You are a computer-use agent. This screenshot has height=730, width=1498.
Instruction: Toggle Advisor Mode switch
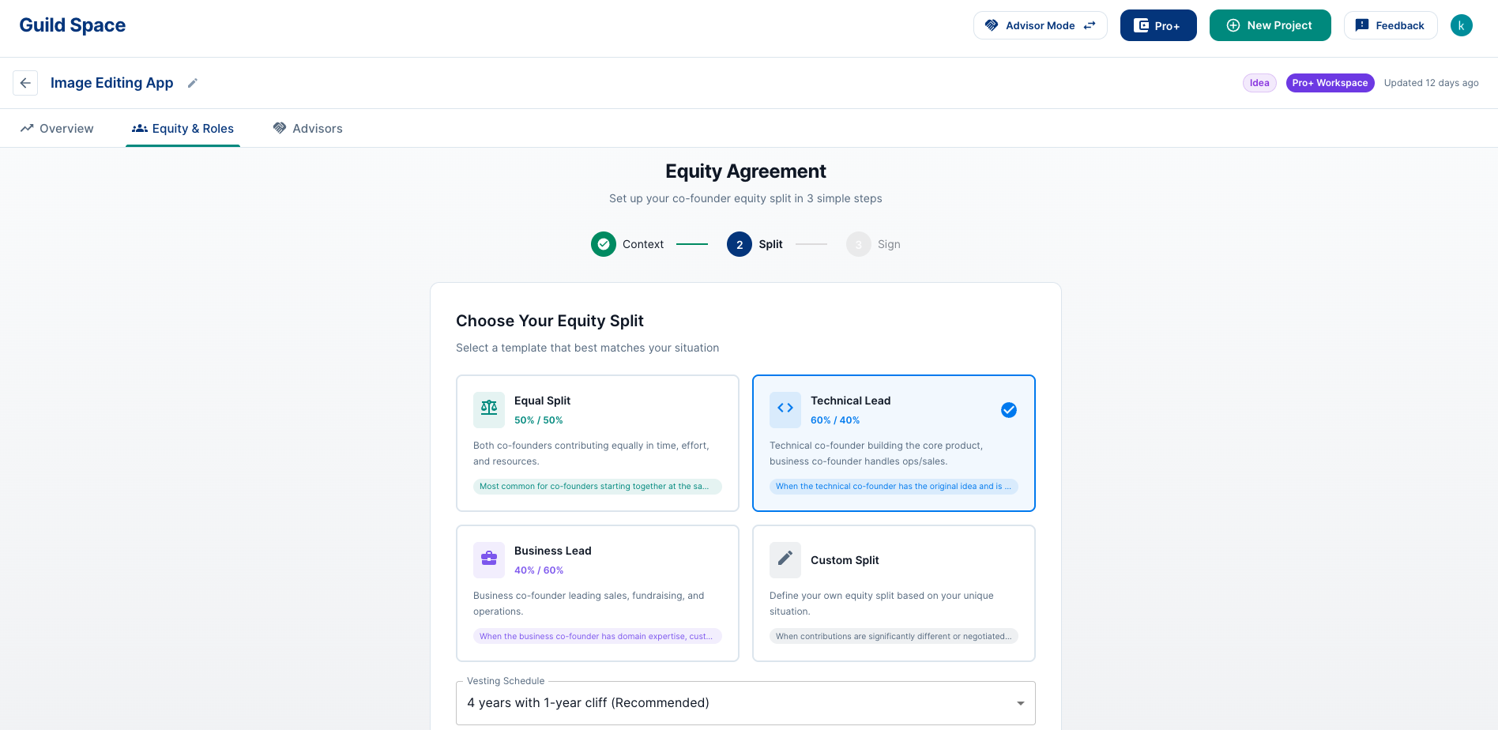pos(1040,25)
